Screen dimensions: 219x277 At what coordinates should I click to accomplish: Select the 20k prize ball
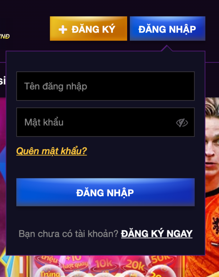tap(135, 265)
